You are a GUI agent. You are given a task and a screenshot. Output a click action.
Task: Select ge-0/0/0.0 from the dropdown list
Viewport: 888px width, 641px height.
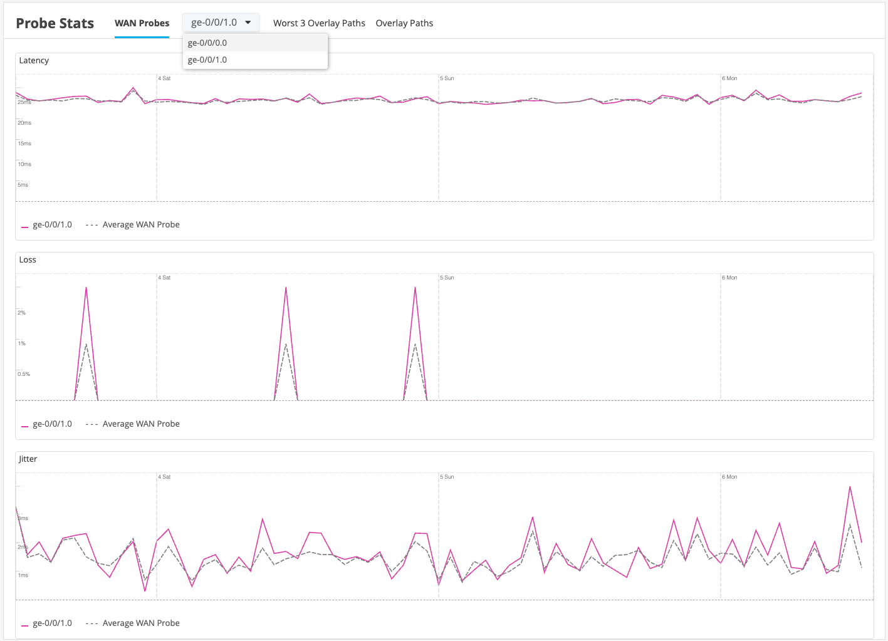click(207, 43)
